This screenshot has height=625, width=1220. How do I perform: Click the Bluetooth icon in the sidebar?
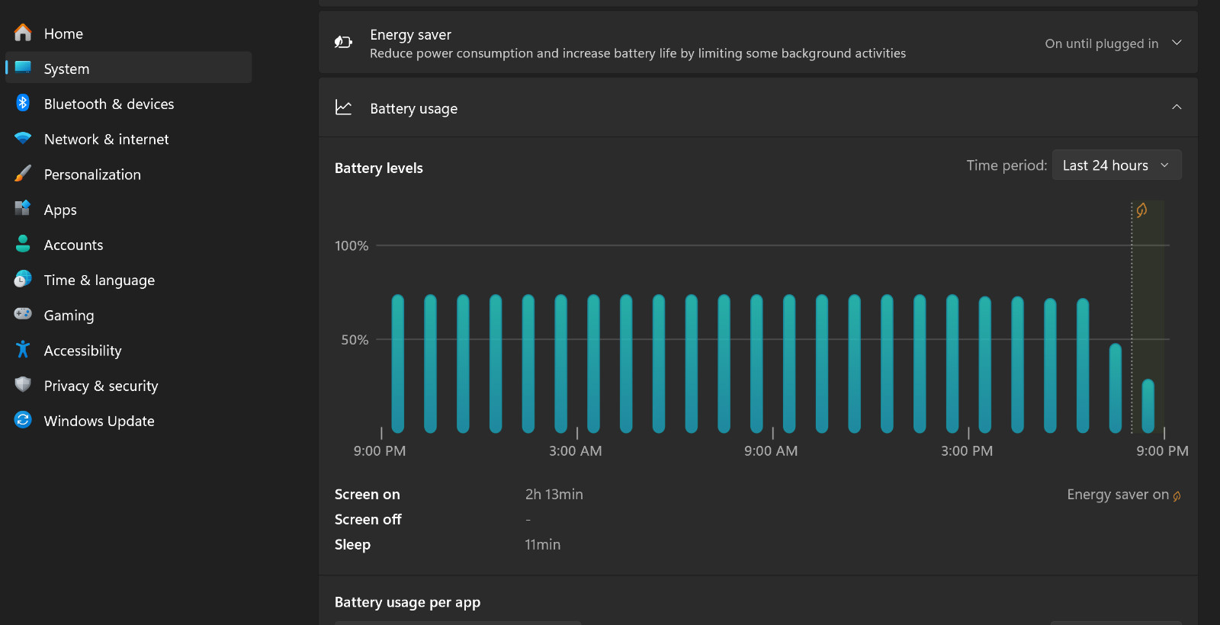(23, 103)
